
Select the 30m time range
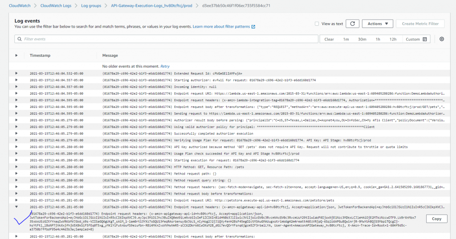coord(362,39)
